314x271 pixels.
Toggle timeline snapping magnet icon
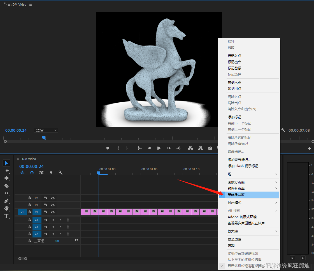point(32,172)
